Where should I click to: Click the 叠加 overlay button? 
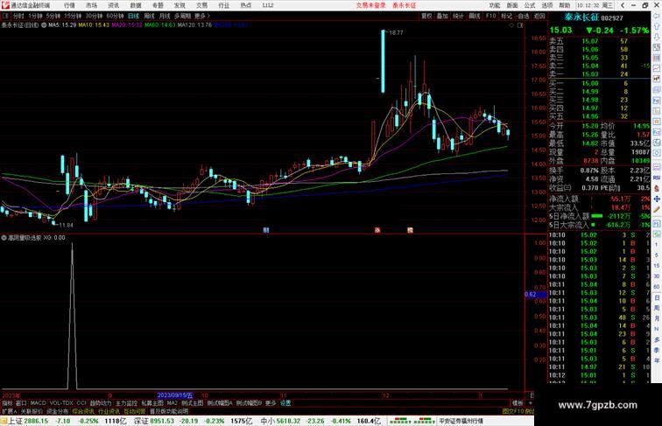(442, 16)
